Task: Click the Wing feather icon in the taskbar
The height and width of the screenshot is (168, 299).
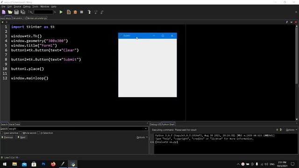Action: [63, 164]
